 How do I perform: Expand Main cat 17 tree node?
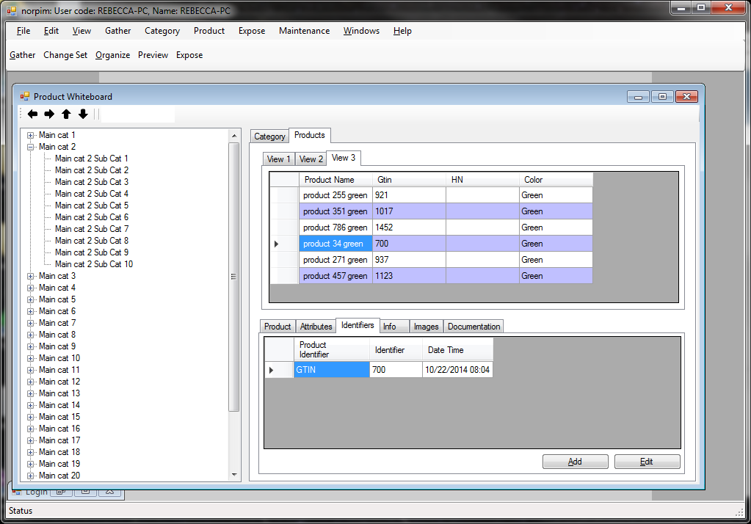(31, 440)
